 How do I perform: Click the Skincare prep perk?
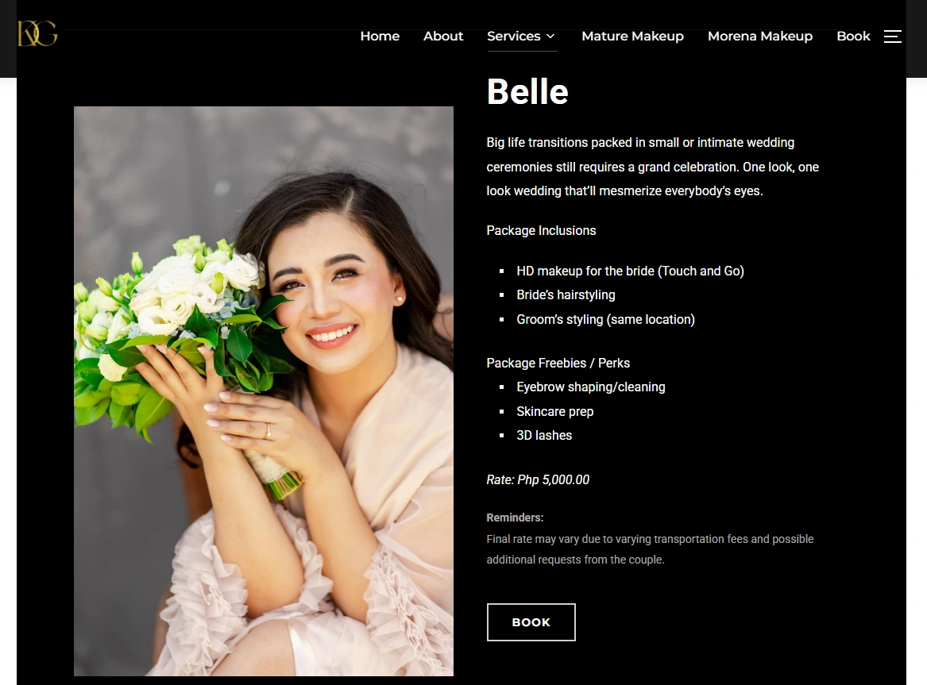[554, 412]
